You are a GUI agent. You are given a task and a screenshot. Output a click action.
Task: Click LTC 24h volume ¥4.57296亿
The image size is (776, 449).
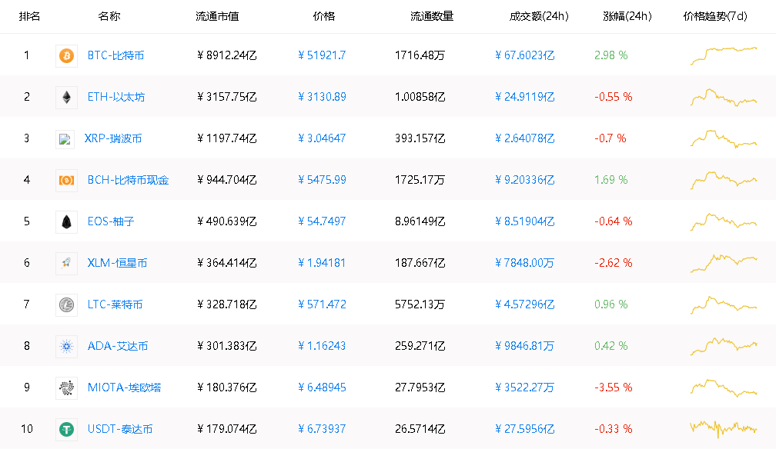pos(524,304)
